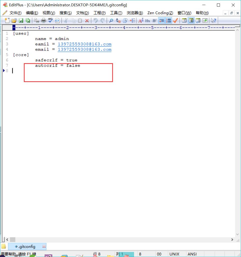This screenshot has height=257, width=241.
Task: Click the horizontal scrollbar right arrow
Action: coord(232,240)
